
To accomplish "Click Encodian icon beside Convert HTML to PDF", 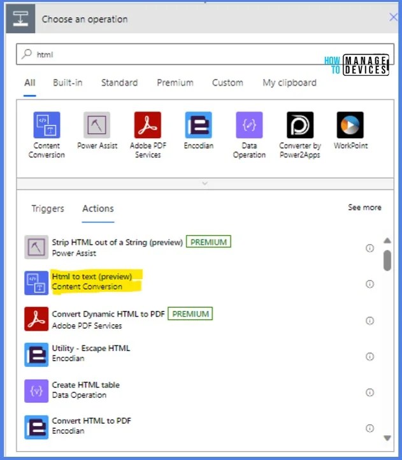I will (x=36, y=427).
